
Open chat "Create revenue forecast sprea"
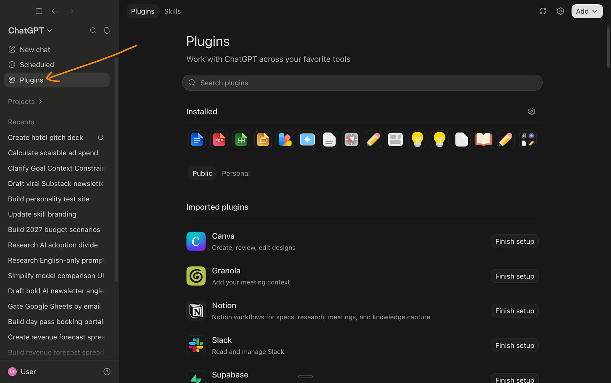tap(57, 337)
